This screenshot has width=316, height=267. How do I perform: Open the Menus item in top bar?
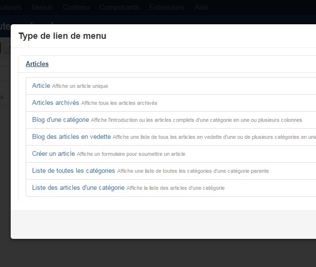click(42, 7)
